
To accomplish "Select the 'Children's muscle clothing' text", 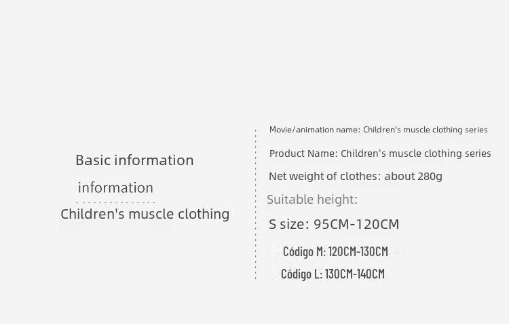I will coord(145,214).
